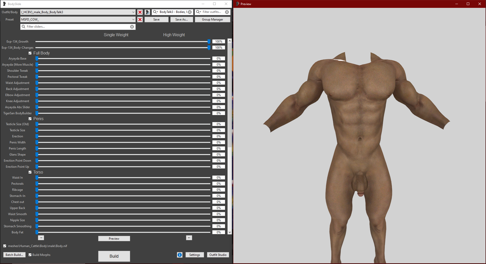486x264 pixels.
Task: Click the 'Aryayda Abs Slider' label
Action: (x=17, y=107)
